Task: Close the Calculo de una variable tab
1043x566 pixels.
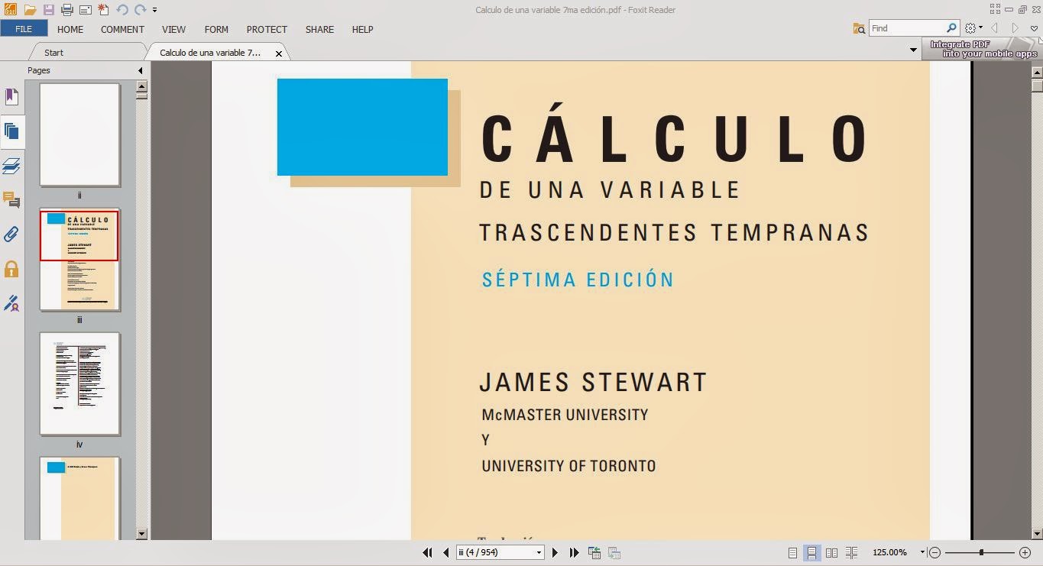Action: (x=279, y=53)
